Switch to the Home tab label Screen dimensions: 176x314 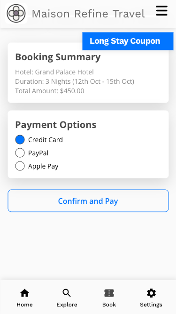[x=24, y=305]
